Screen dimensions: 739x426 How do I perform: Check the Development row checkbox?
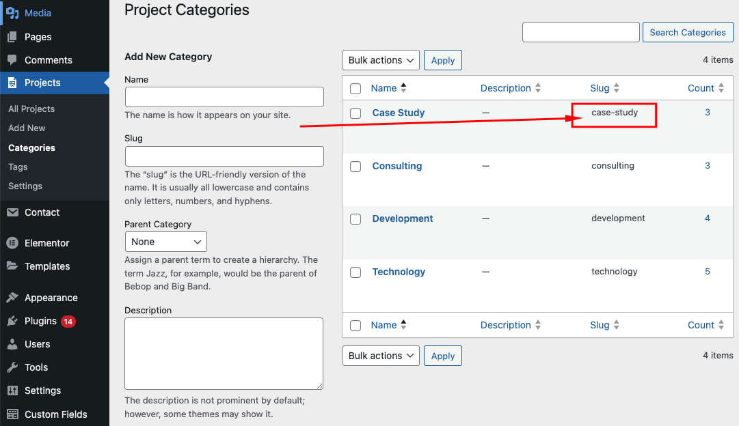click(356, 219)
